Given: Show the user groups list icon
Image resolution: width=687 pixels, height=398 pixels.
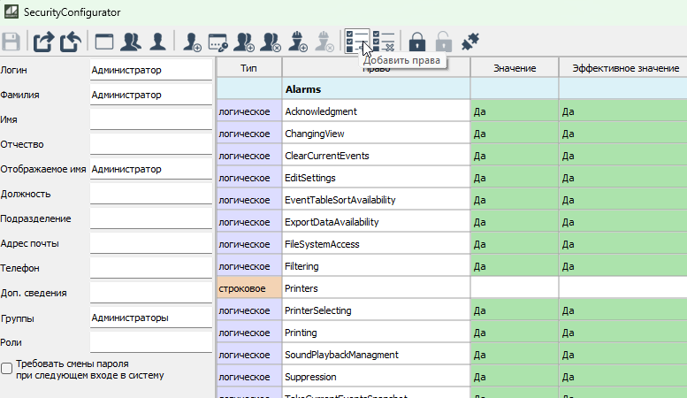Looking at the screenshot, I should [132, 41].
